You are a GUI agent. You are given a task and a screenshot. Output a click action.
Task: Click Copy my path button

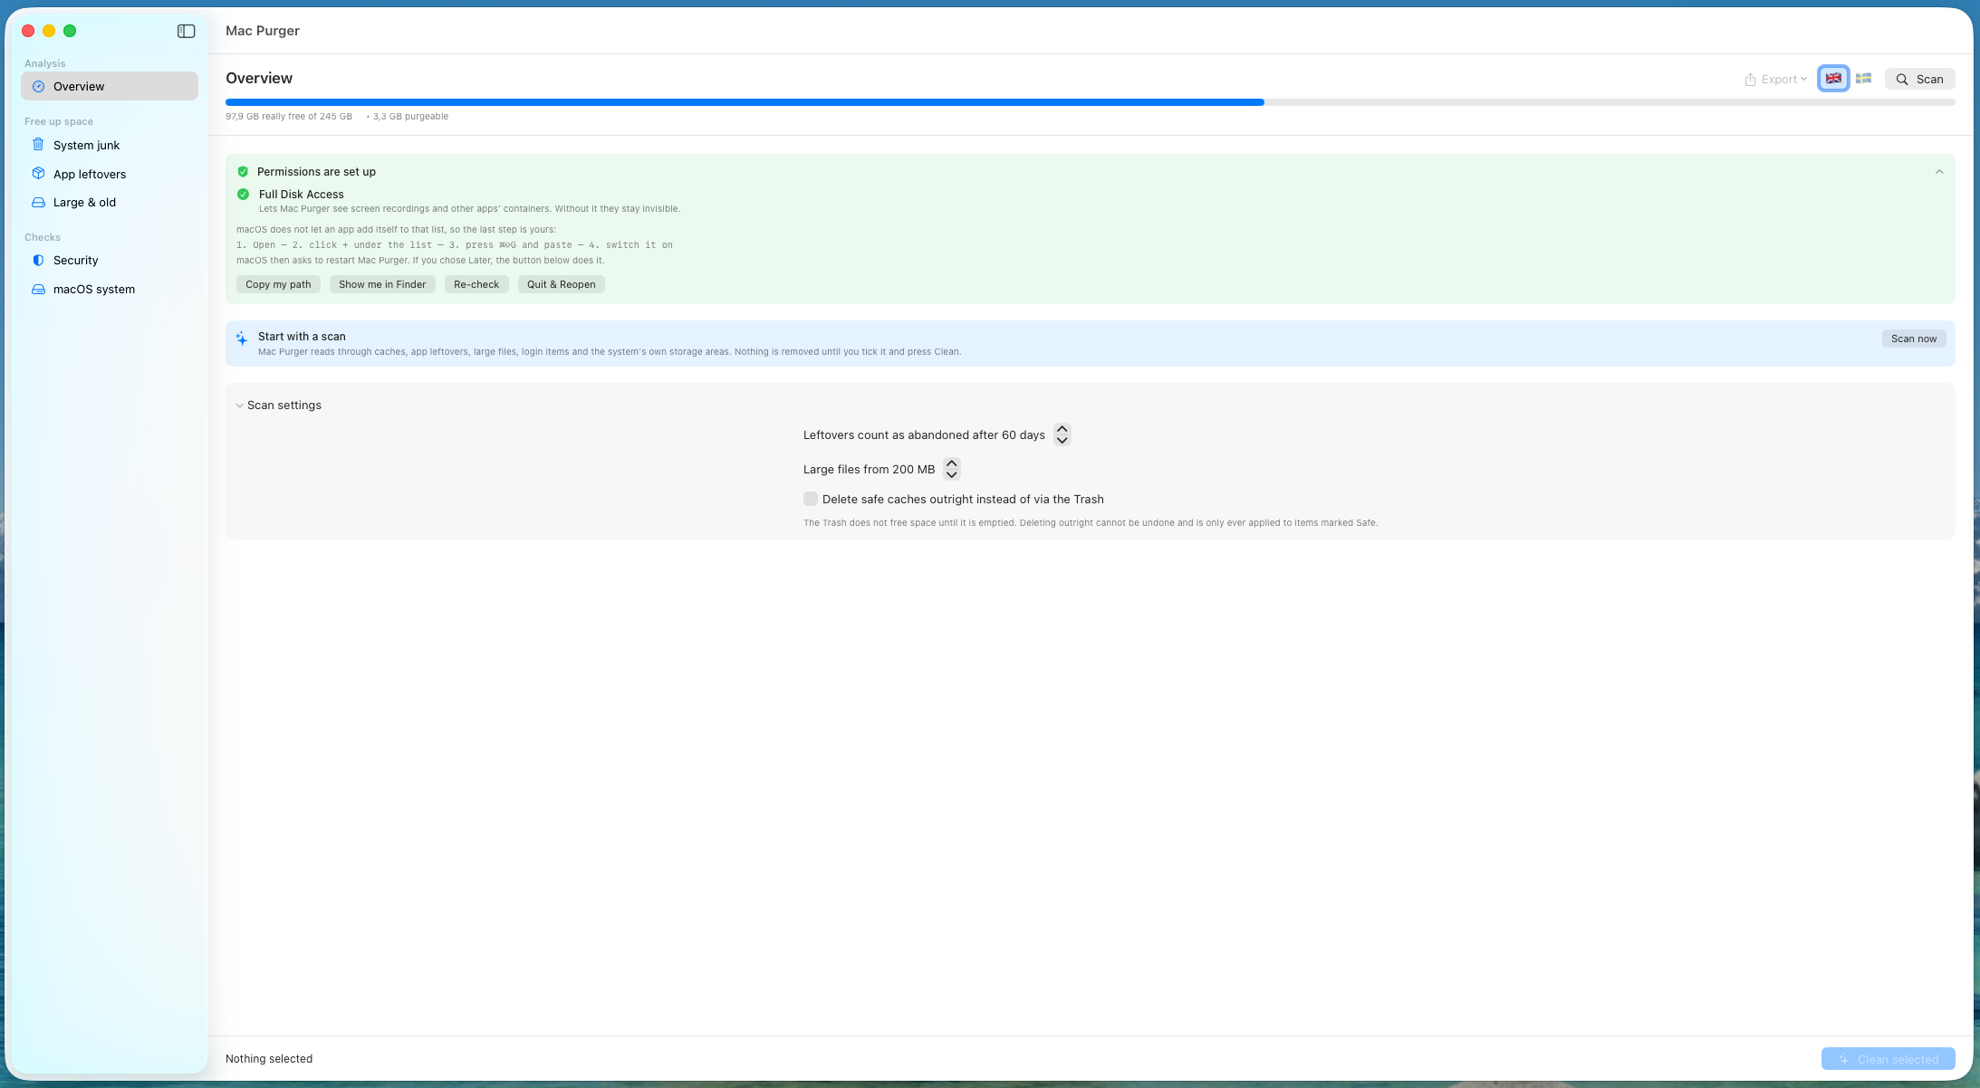click(278, 284)
